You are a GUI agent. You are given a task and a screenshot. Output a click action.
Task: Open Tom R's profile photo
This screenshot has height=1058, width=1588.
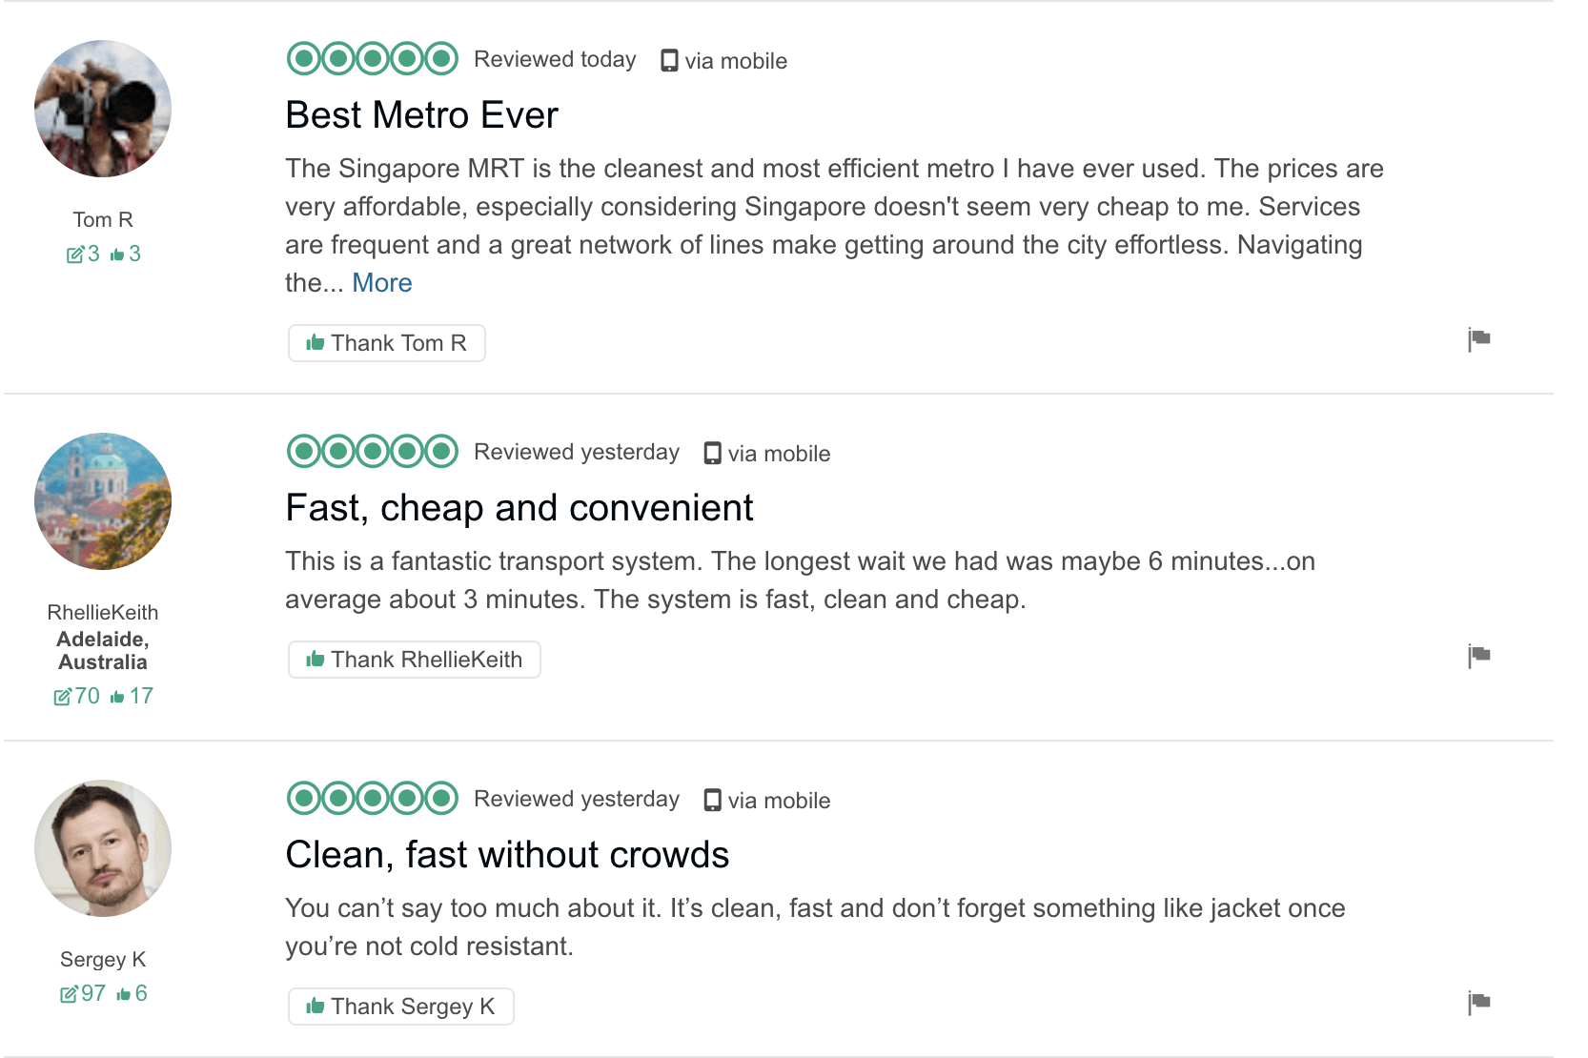point(103,109)
